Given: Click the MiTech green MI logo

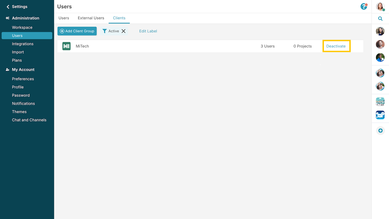Looking at the screenshot, I should (66, 46).
